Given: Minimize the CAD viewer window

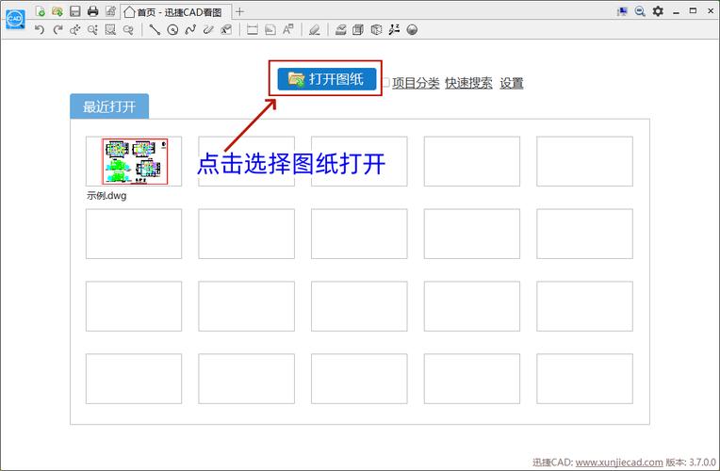Looking at the screenshot, I should (676, 12).
